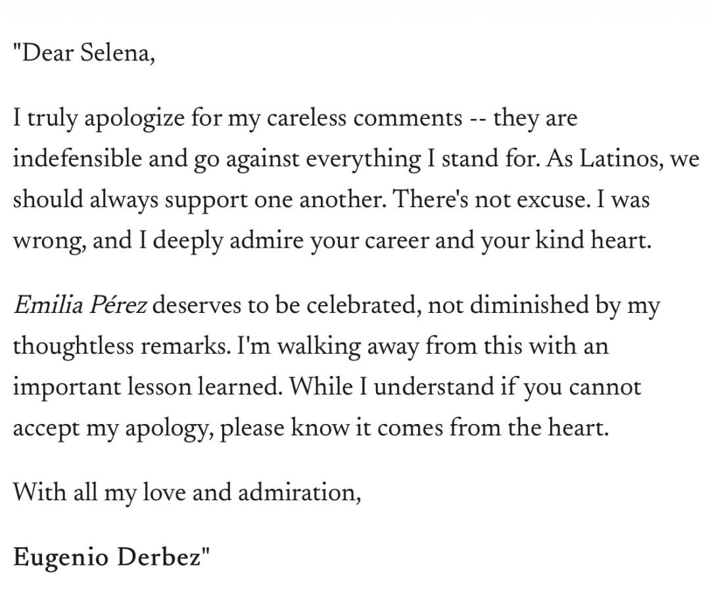
Task: Click the word "wrong" starting the fourth line
Action: click(45, 241)
